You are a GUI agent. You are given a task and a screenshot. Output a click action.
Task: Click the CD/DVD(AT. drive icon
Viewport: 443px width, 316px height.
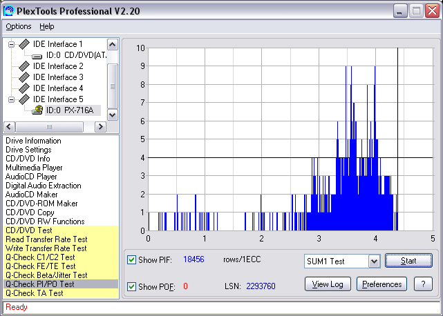37,56
